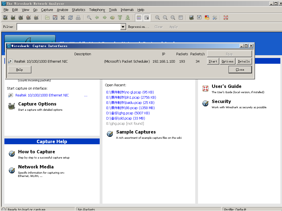Go forward in packet history arrow
Image resolution: width=282 pixels, height=211 pixels.
point(105,18)
